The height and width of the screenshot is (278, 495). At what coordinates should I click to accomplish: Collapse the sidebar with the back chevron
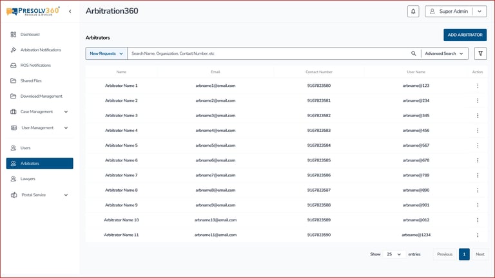click(70, 12)
